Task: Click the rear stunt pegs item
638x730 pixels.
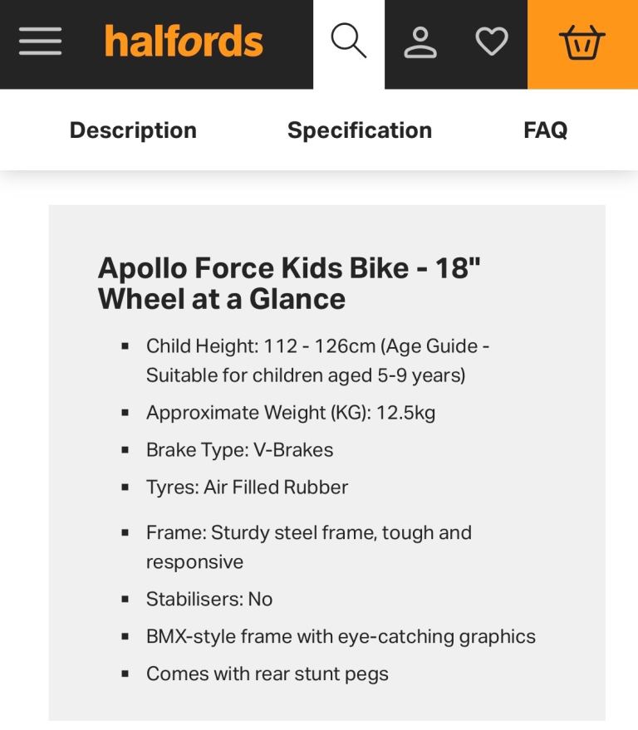Action: (267, 674)
